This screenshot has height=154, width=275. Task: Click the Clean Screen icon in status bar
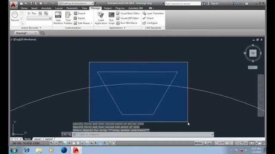coord(260,143)
